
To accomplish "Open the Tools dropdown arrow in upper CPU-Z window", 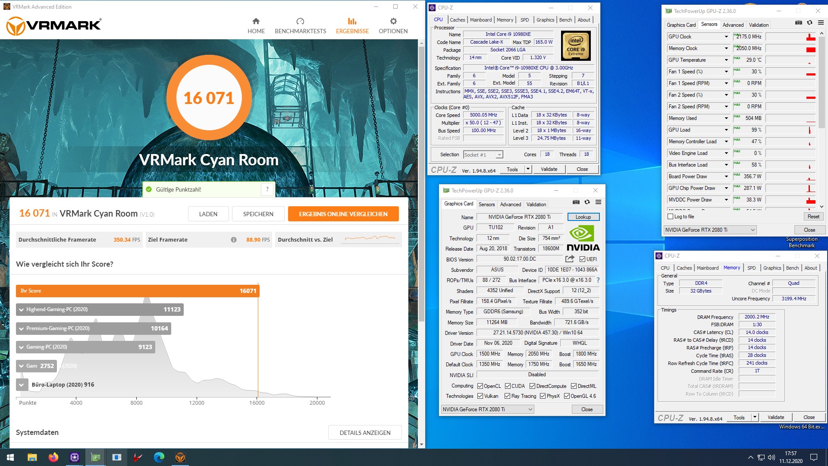I will [x=528, y=169].
